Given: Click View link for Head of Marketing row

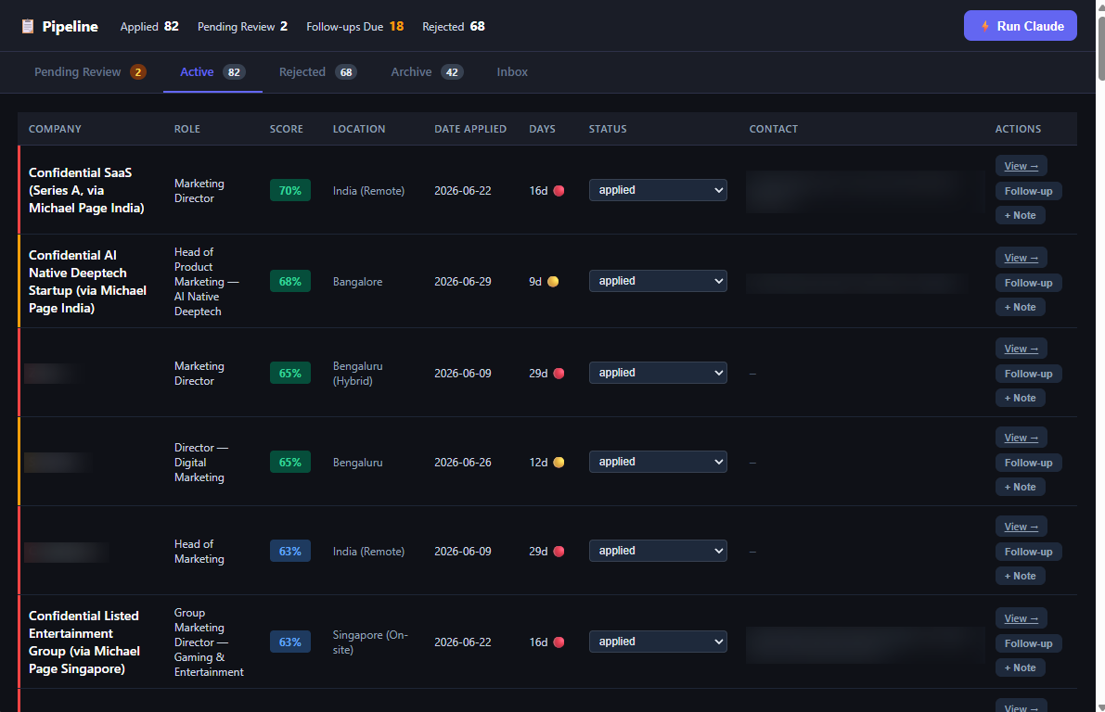Looking at the screenshot, I should coord(1021,527).
